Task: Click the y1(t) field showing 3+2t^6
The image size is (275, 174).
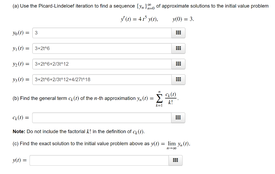Action: coord(102,48)
